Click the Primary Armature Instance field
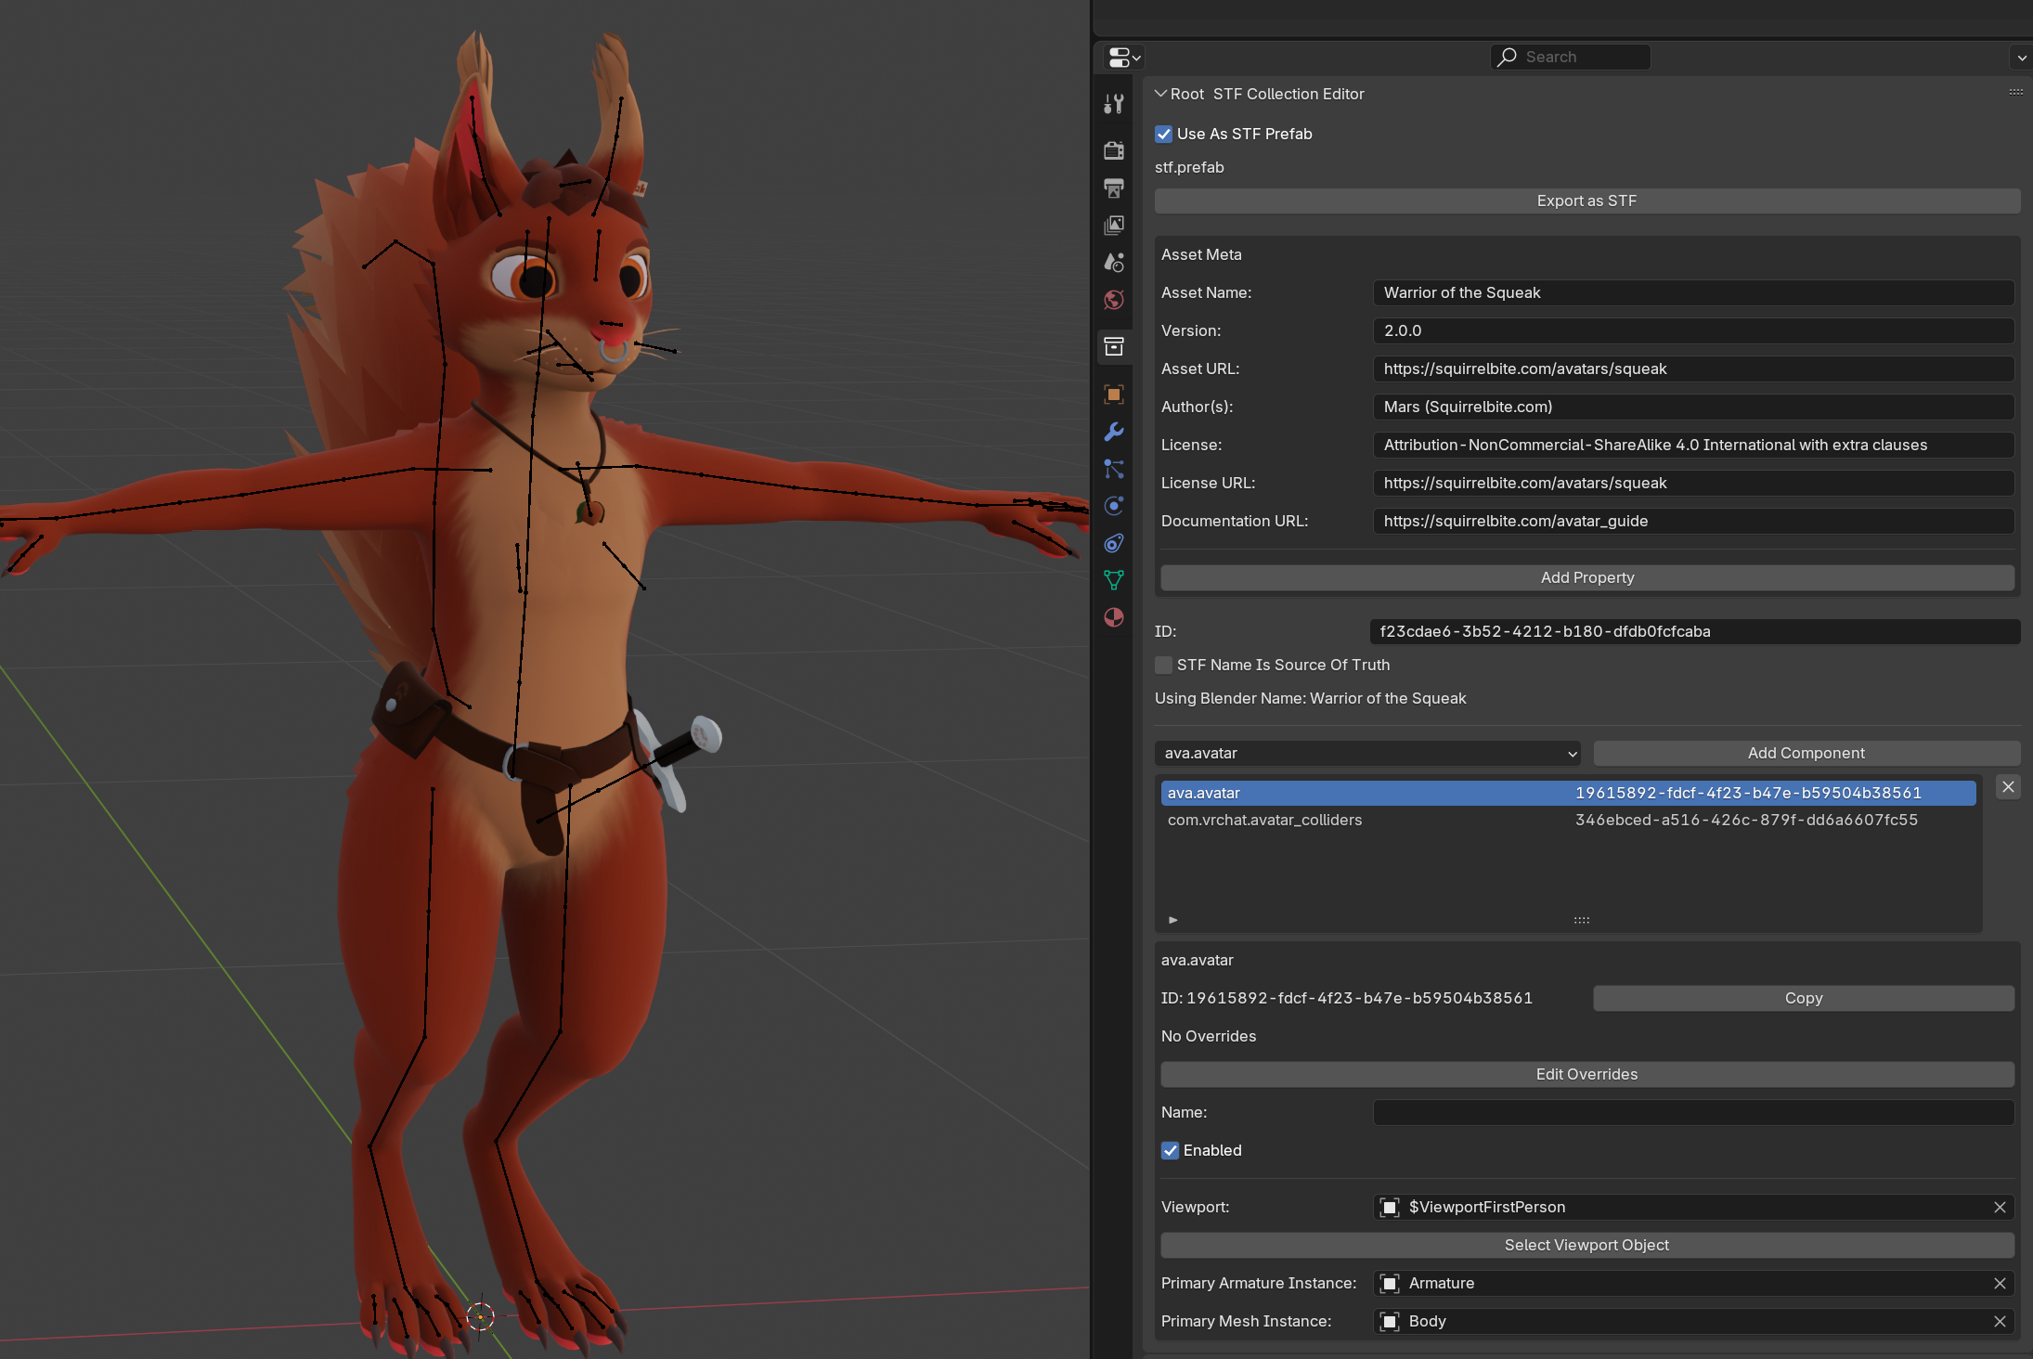This screenshot has width=2033, height=1359. (1693, 1283)
